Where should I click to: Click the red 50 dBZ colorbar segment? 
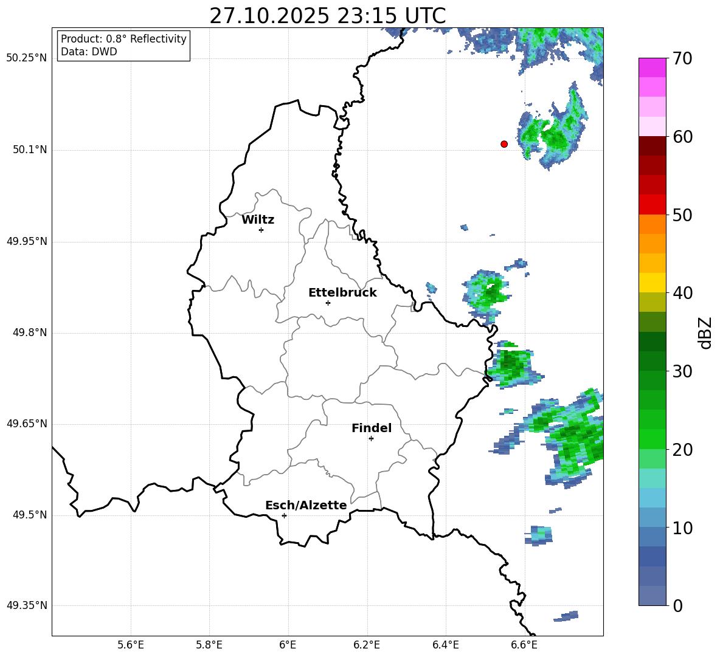652,205
